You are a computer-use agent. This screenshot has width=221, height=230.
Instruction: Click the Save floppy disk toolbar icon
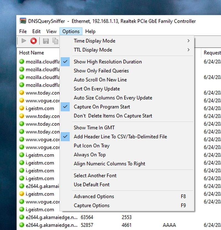pyautogui.click(x=46, y=41)
